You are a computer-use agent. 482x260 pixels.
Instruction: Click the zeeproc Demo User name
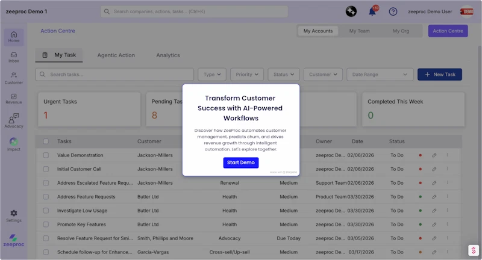click(430, 11)
